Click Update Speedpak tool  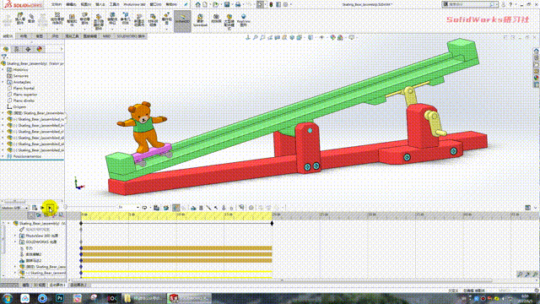200,20
